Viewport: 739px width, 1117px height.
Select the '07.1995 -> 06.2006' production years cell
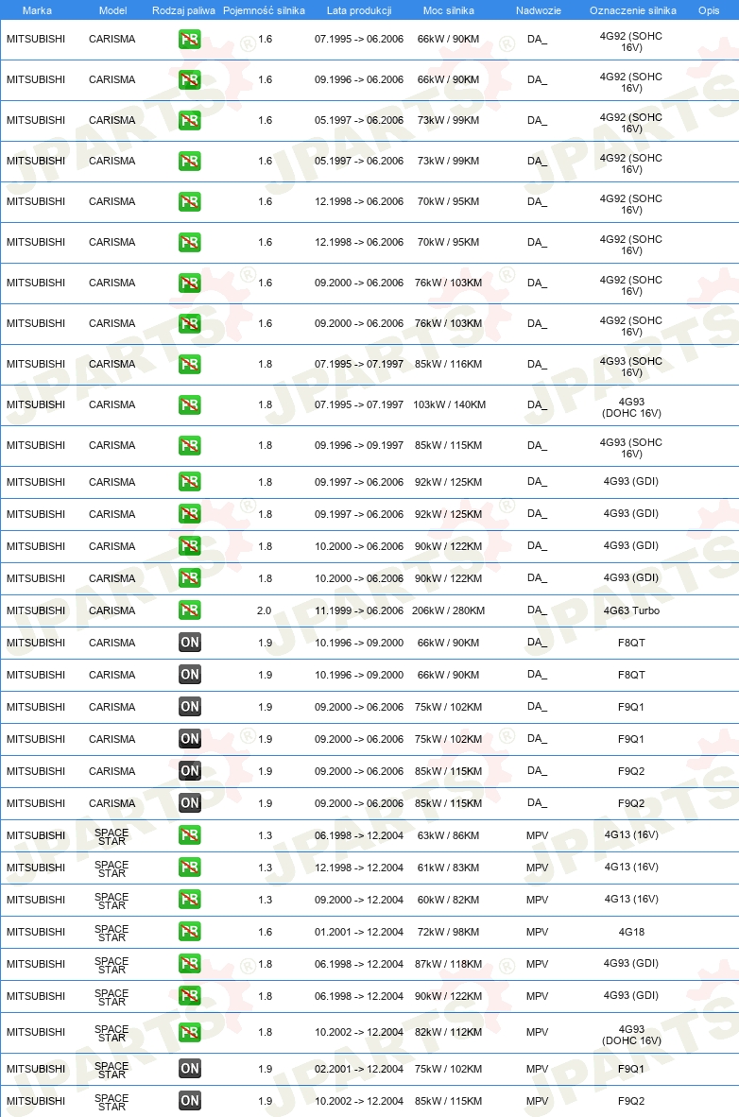click(x=359, y=39)
